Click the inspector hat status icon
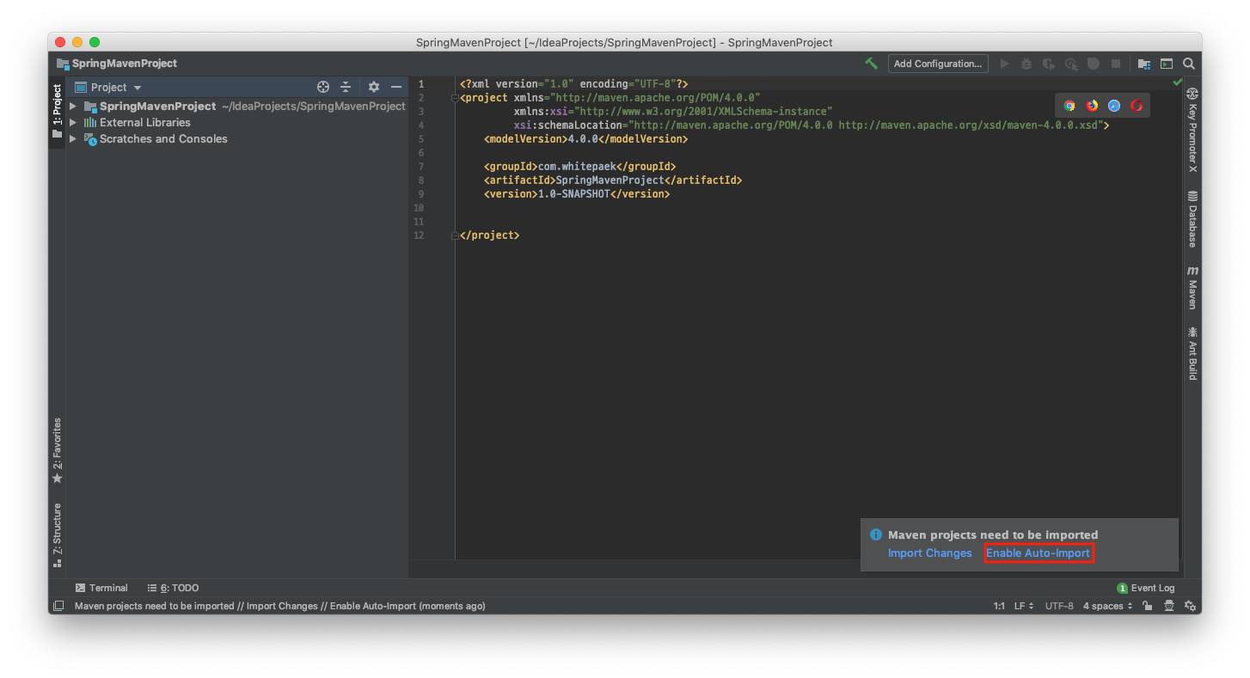This screenshot has height=678, width=1250. tap(1169, 607)
